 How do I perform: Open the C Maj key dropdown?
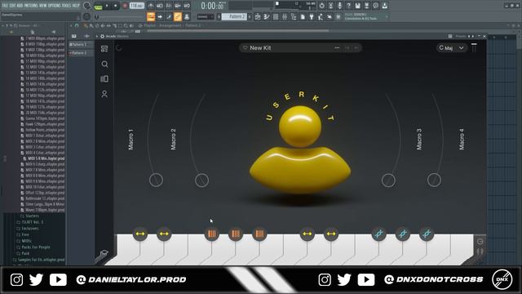pyautogui.click(x=451, y=48)
